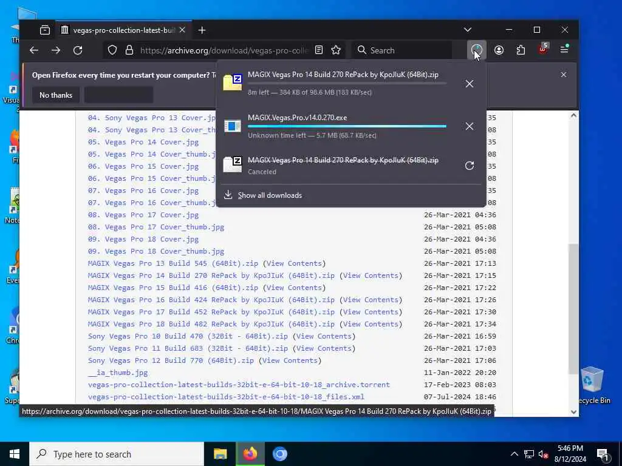
Task: Cancel the MAGIX.Vegas.Pro.v14.0.270.exe download
Action: [470, 126]
